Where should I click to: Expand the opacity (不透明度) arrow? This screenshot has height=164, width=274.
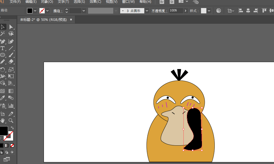click(x=185, y=11)
